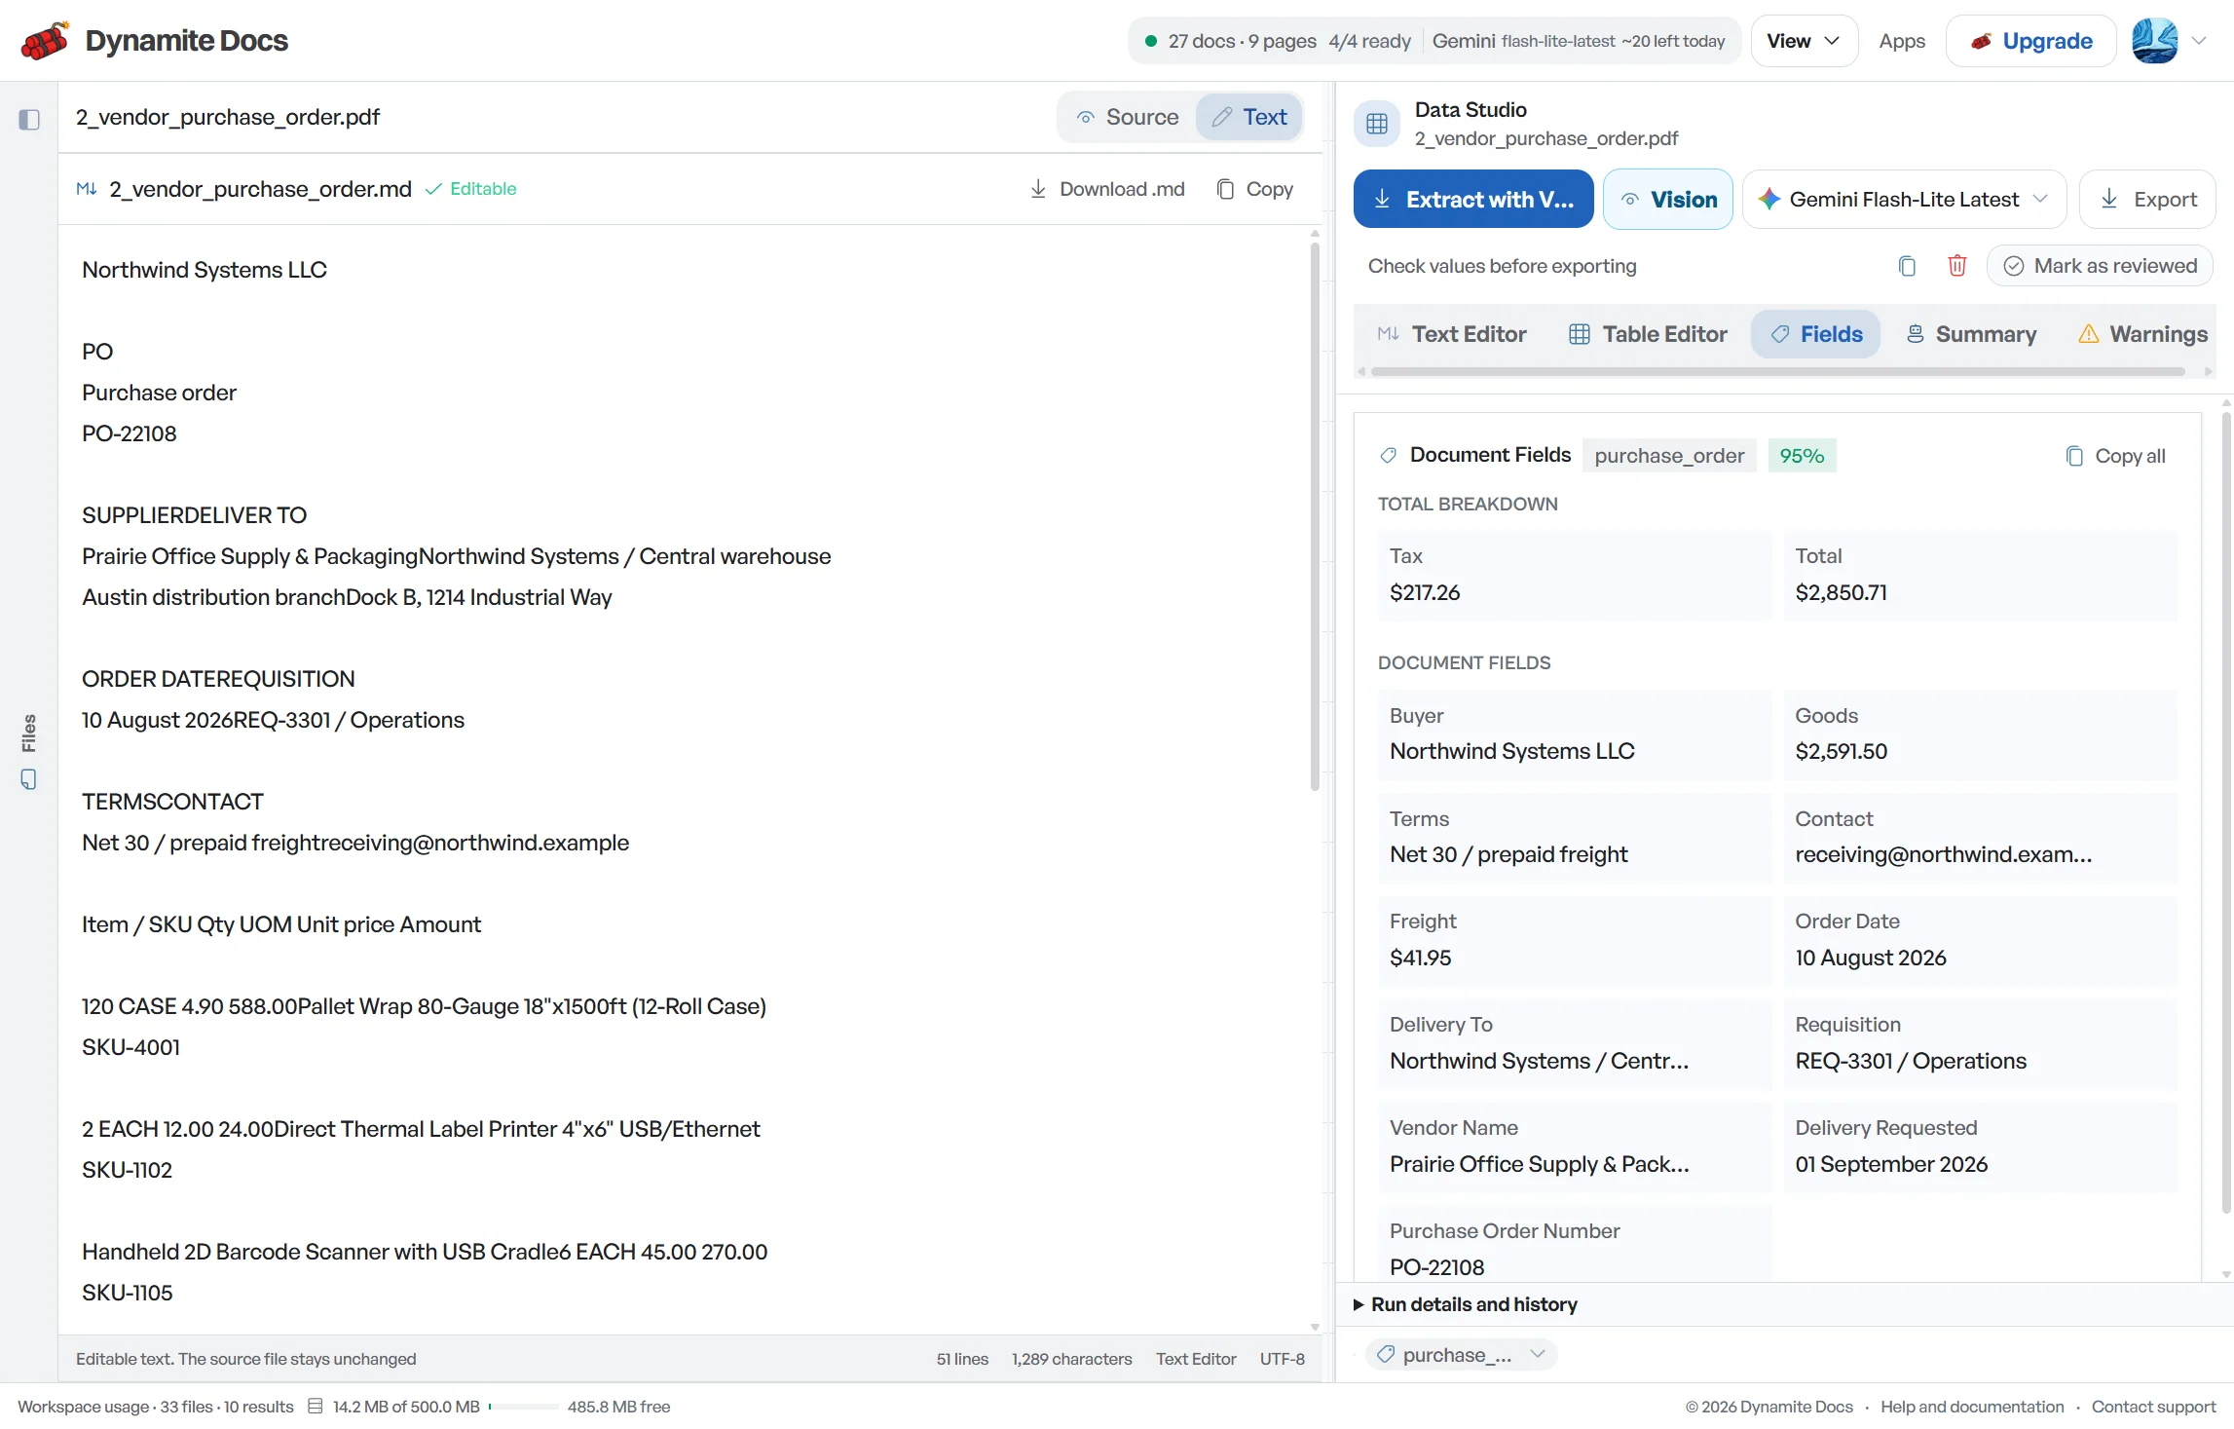2234x1429 pixels.
Task: Click the Freight $41.95 field
Action: pos(1575,941)
